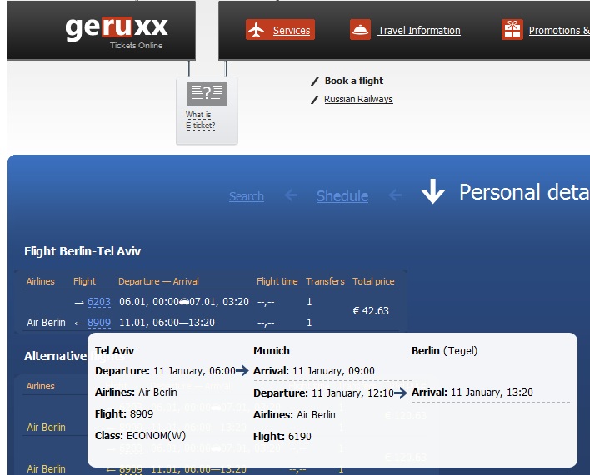Click the airplane Services icon
This screenshot has height=475, width=590.
point(257,30)
